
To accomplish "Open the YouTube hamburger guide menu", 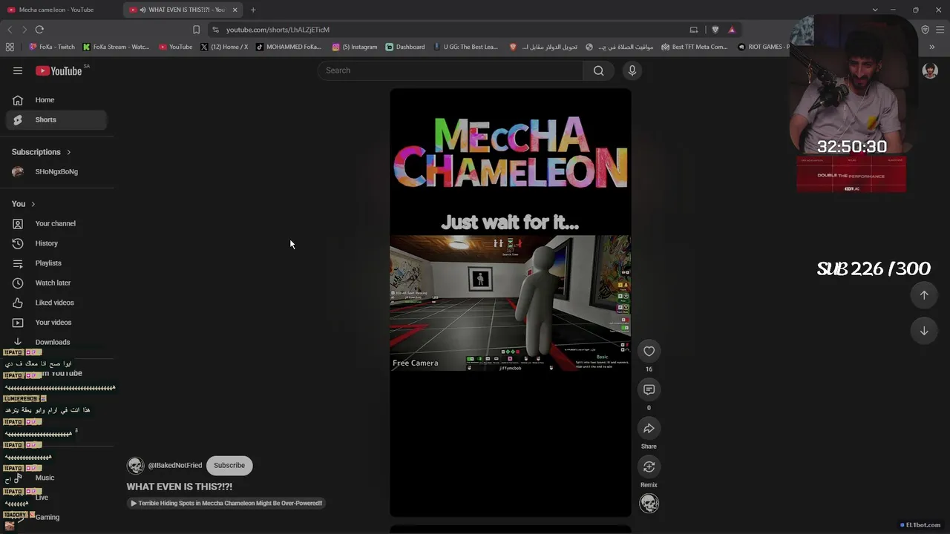I will [18, 70].
